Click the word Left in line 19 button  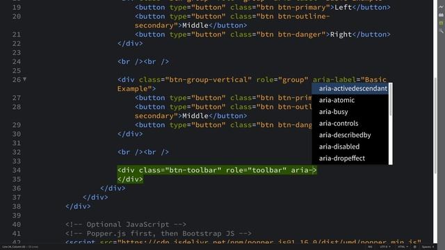pyautogui.click(x=343, y=7)
